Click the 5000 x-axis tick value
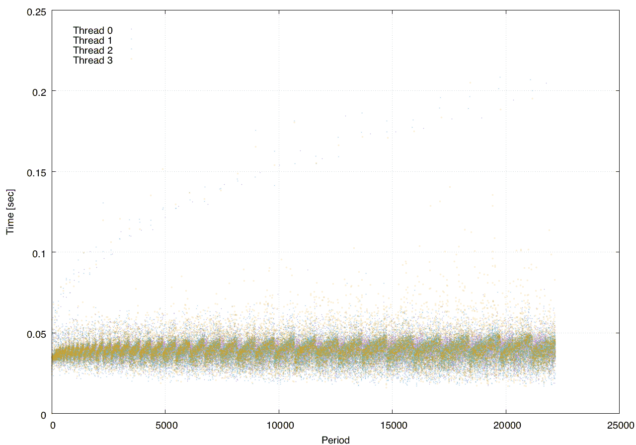This screenshot has height=445, width=636. click(x=165, y=425)
